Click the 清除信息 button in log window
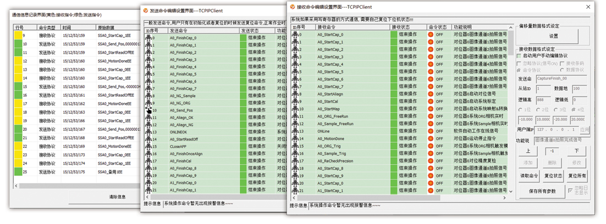 tap(117, 197)
